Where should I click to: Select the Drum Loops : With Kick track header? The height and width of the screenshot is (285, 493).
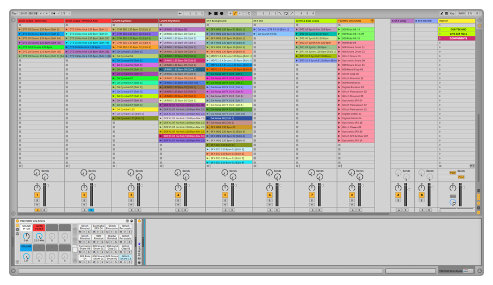coord(41,21)
